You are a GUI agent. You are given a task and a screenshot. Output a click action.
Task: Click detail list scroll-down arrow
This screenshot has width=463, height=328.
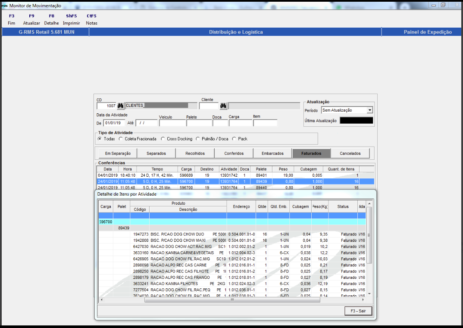[369, 294]
